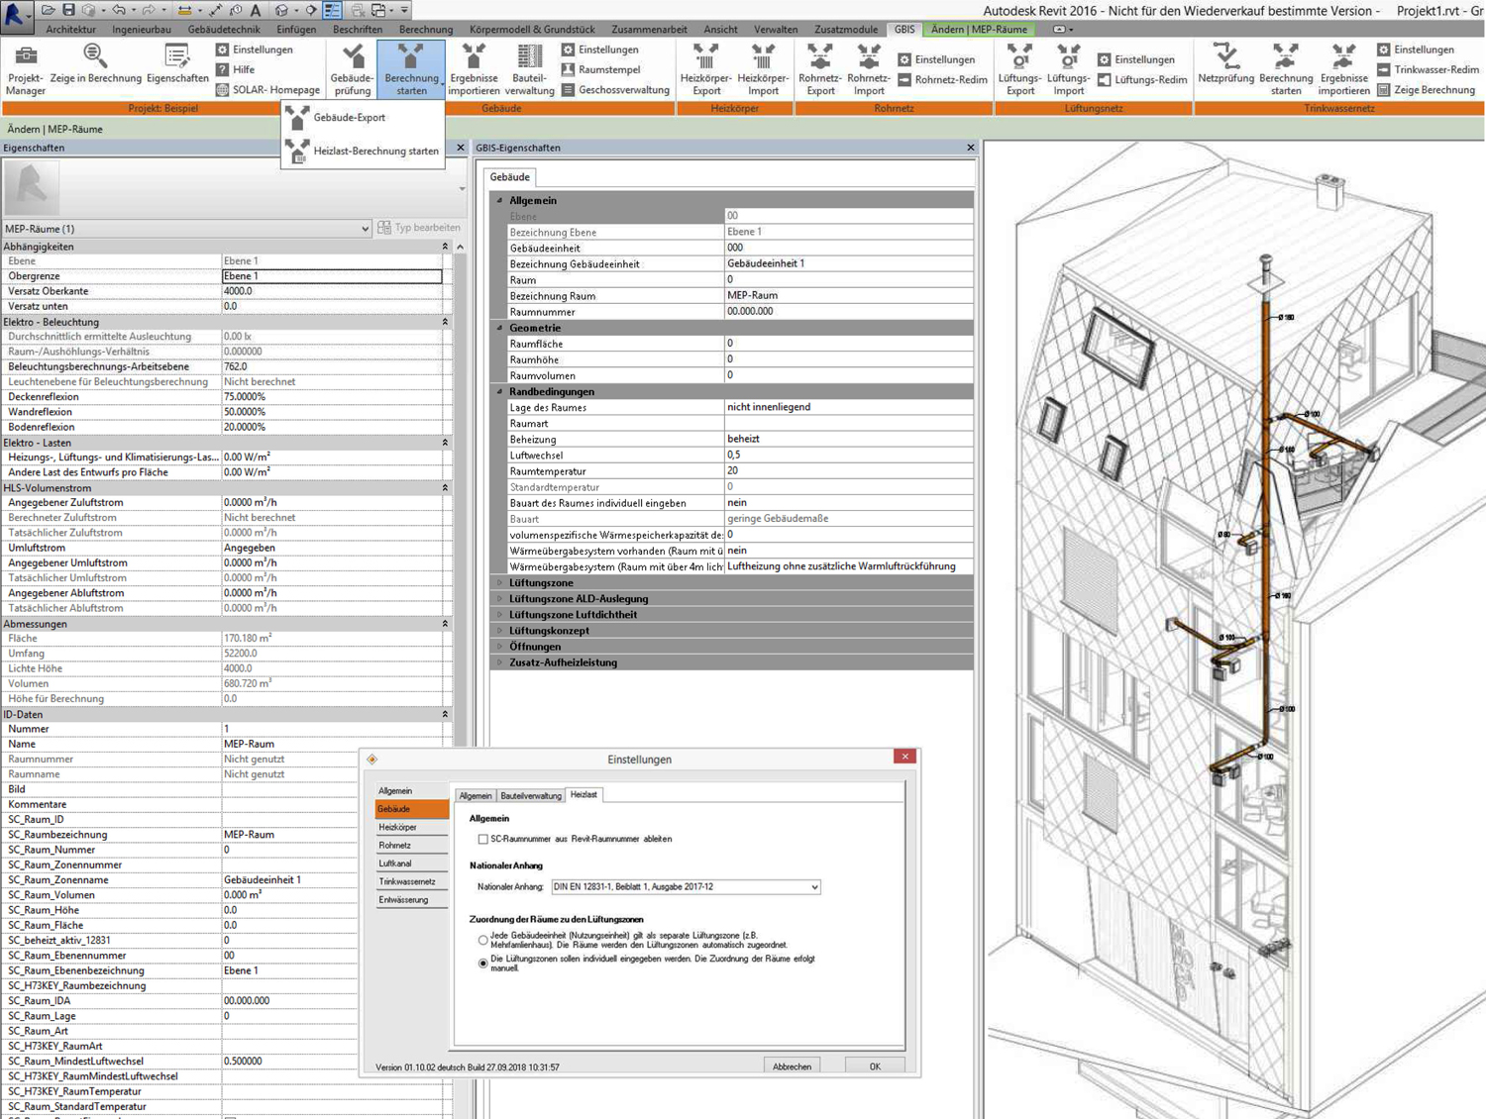Collapse the Randbedingungen section
1486x1119 pixels.
click(499, 392)
